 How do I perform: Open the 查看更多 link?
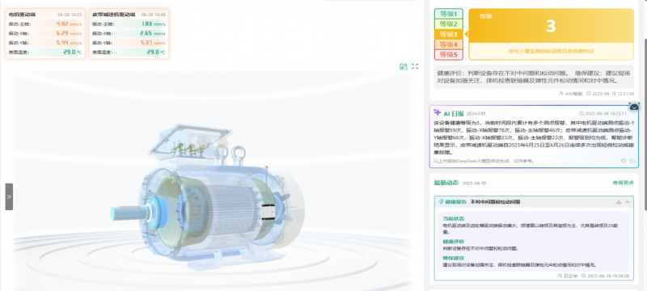coord(623,183)
